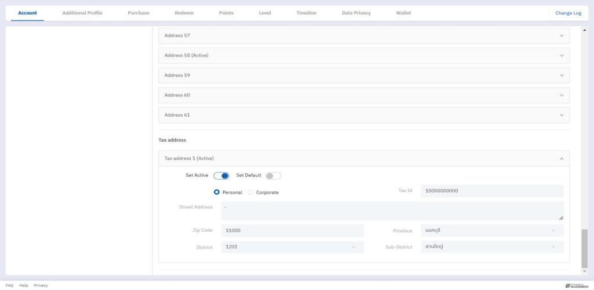The image size is (594, 290).
Task: Collapse Tax address 1 using up arrow
Action: click(561, 158)
